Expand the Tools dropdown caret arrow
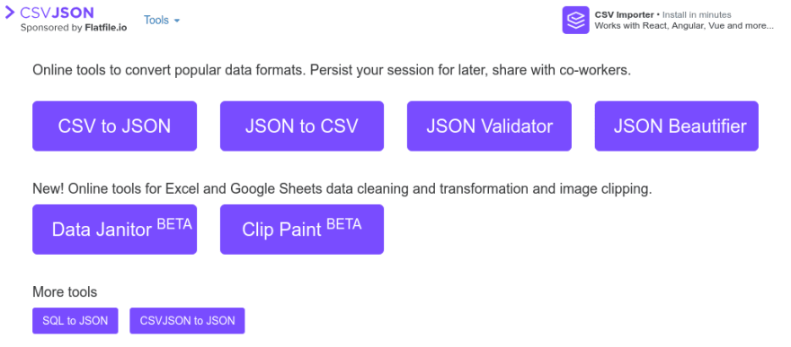Image resolution: width=791 pixels, height=347 pixels. point(176,21)
